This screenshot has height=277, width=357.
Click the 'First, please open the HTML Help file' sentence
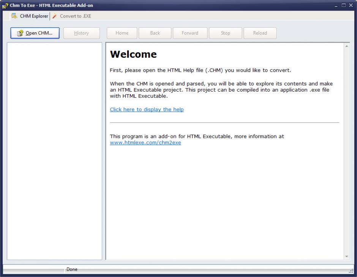[201, 70]
